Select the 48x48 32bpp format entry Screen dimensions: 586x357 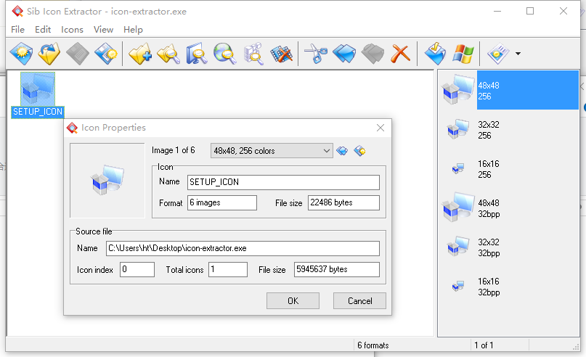point(508,208)
